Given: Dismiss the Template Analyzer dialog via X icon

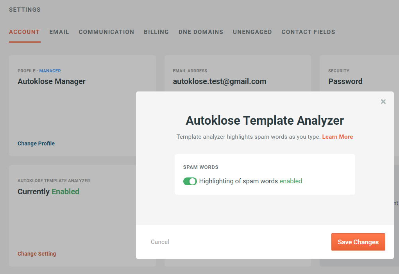Looking at the screenshot, I should tap(383, 101).
